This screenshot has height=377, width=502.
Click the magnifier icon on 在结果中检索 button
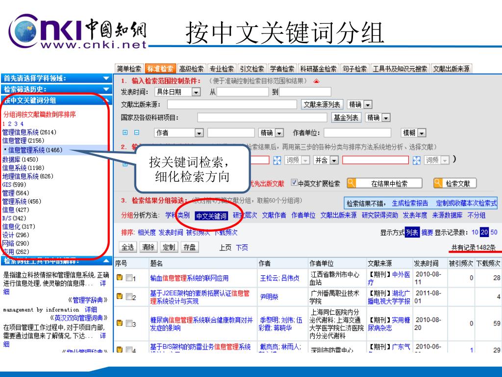[351, 183]
